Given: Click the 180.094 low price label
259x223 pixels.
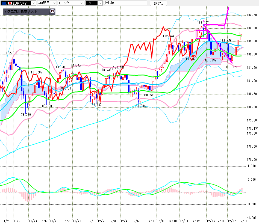Looking at the screenshot, I should point(140,106).
